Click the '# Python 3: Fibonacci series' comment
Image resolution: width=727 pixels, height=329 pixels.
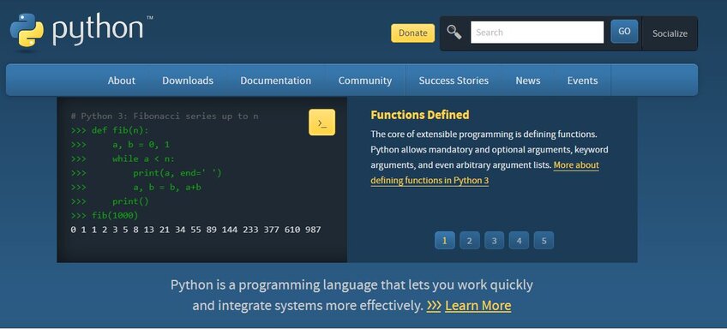(165, 116)
